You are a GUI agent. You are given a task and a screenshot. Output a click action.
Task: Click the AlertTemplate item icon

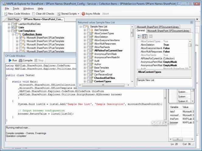92,30
